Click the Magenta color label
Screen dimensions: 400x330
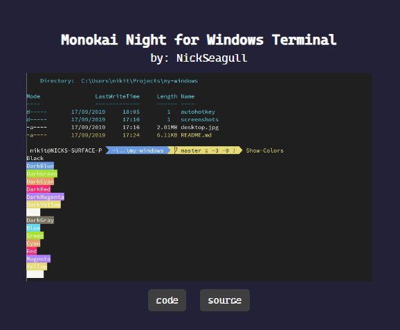39,259
